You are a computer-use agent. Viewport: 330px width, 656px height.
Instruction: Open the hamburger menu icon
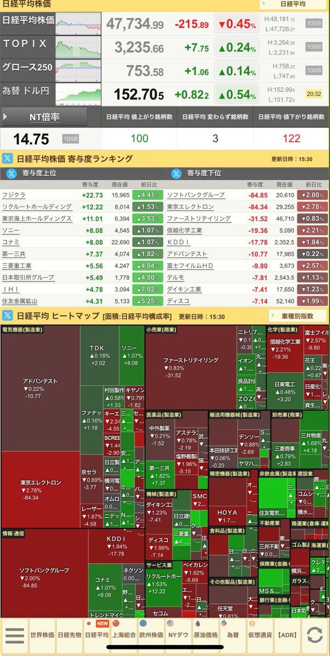click(x=14, y=636)
